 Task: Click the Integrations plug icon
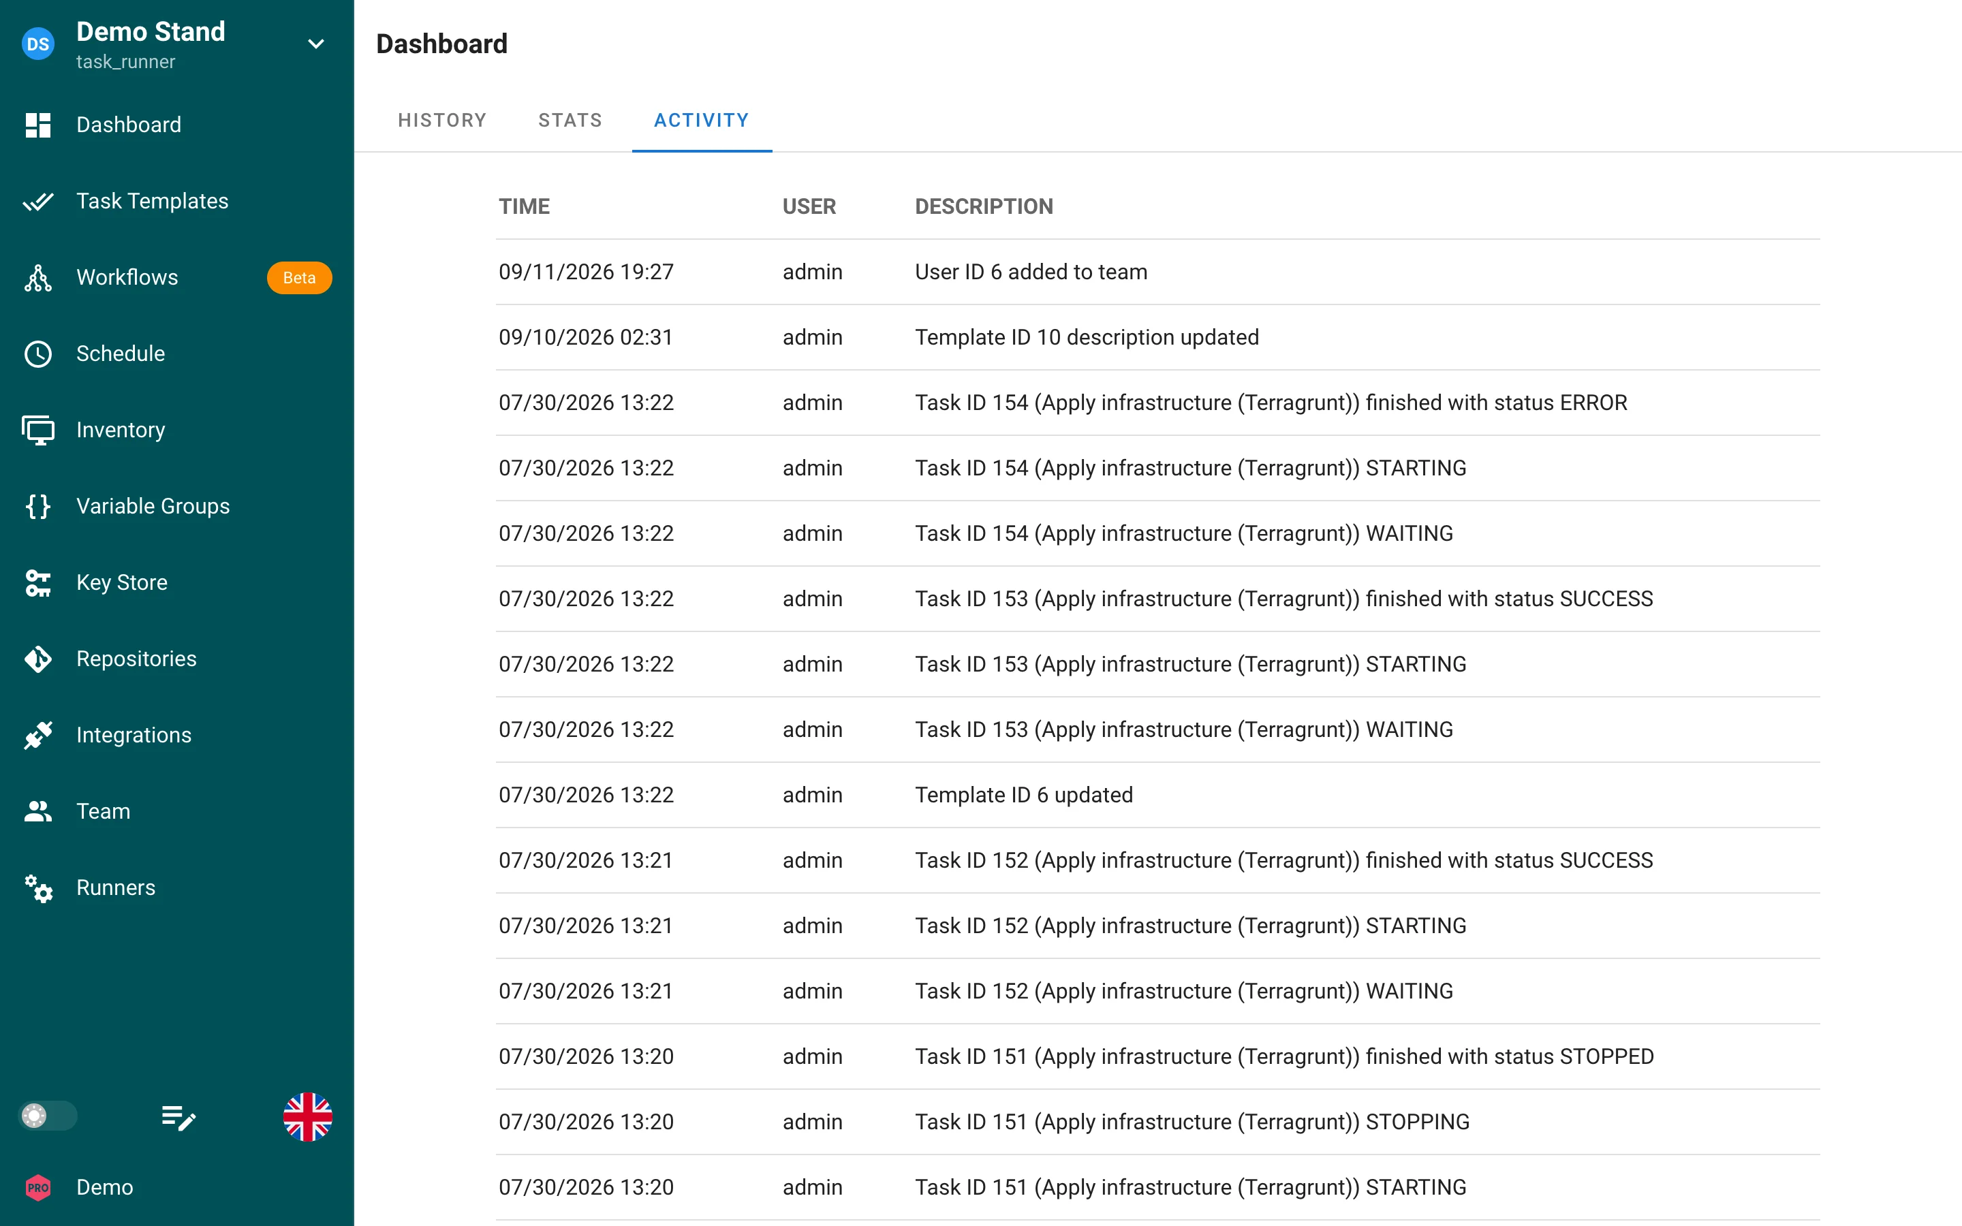(x=38, y=735)
